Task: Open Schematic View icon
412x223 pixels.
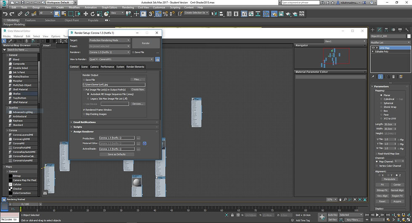Action: (x=258, y=14)
